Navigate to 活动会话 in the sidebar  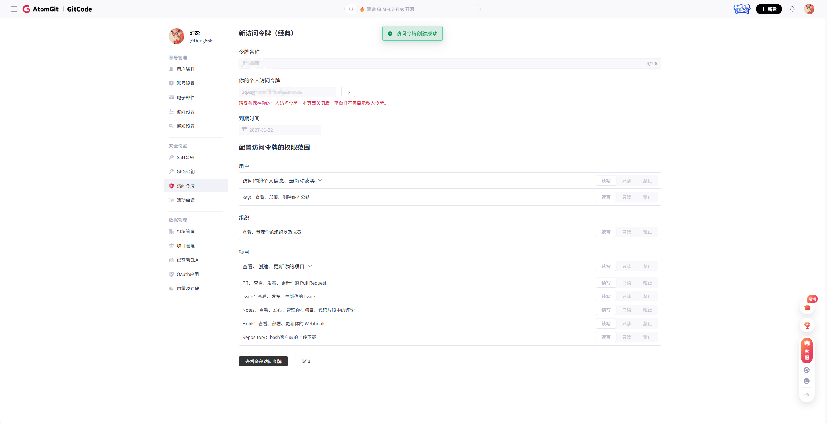tap(185, 200)
